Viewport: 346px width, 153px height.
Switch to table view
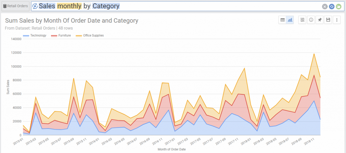[x=282, y=20]
